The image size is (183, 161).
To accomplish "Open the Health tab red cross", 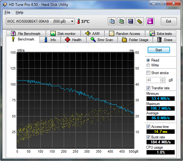I will coord(73,40).
